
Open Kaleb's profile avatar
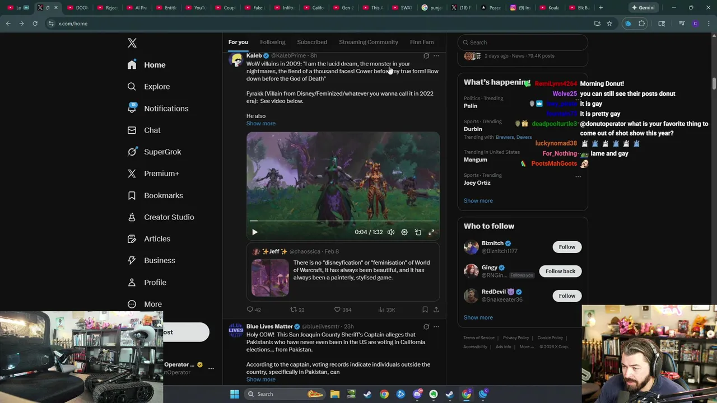pos(236,59)
